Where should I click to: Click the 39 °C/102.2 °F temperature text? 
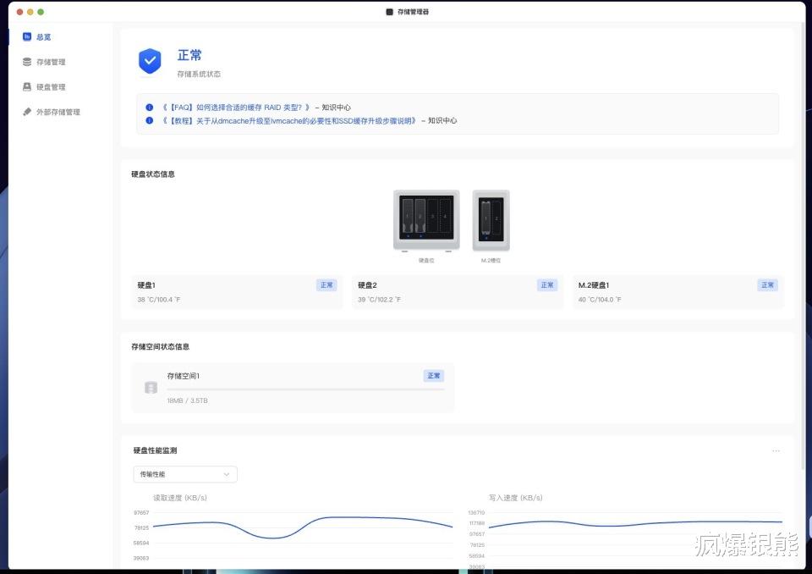tap(379, 299)
